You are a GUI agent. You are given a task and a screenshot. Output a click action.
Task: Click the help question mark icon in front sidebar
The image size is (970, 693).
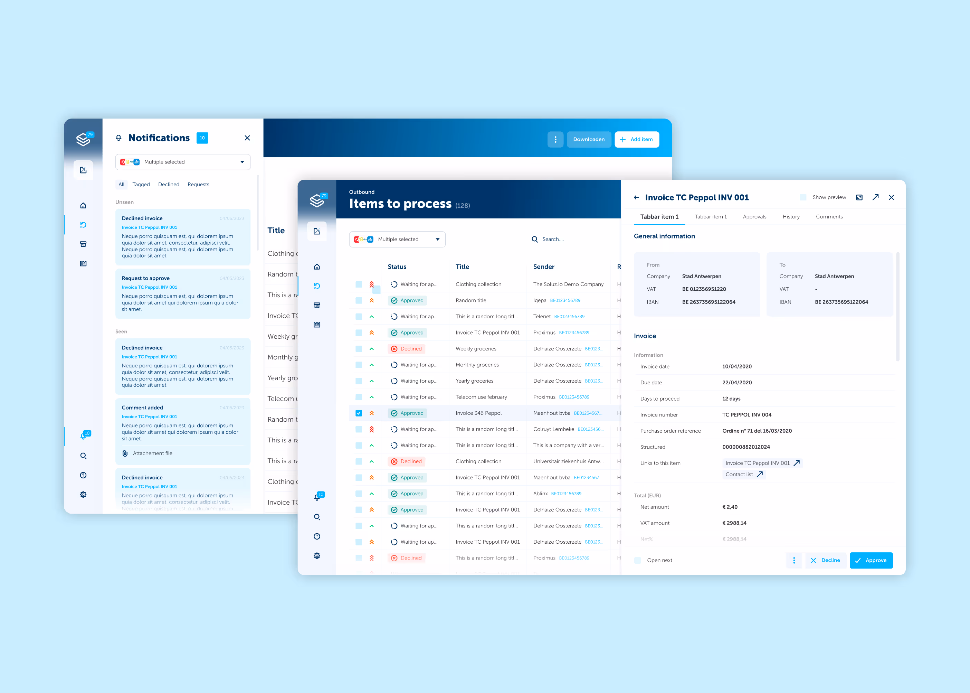tap(317, 536)
